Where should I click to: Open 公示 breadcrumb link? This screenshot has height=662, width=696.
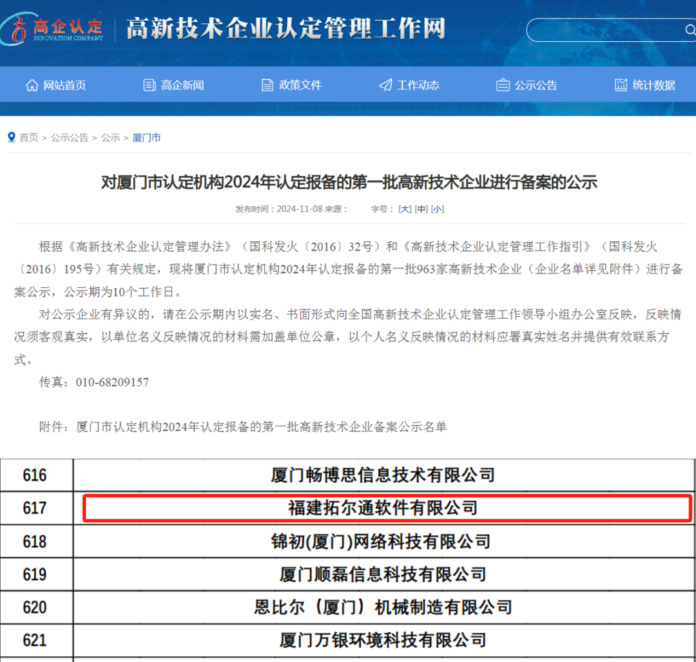tap(111, 137)
